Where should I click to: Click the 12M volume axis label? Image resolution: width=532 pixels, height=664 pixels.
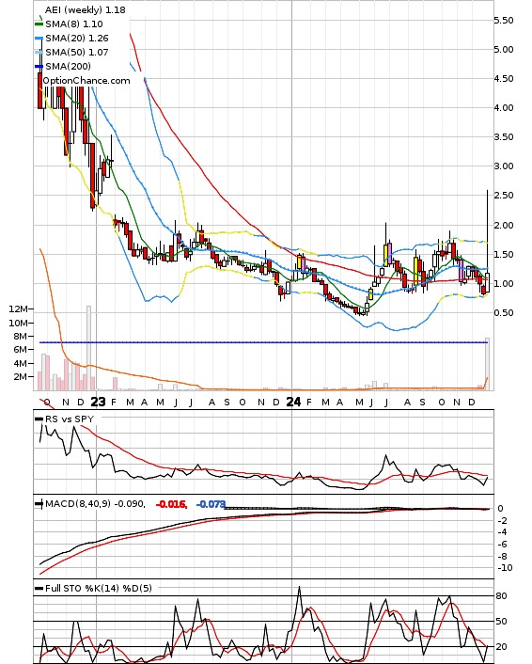pos(18,309)
